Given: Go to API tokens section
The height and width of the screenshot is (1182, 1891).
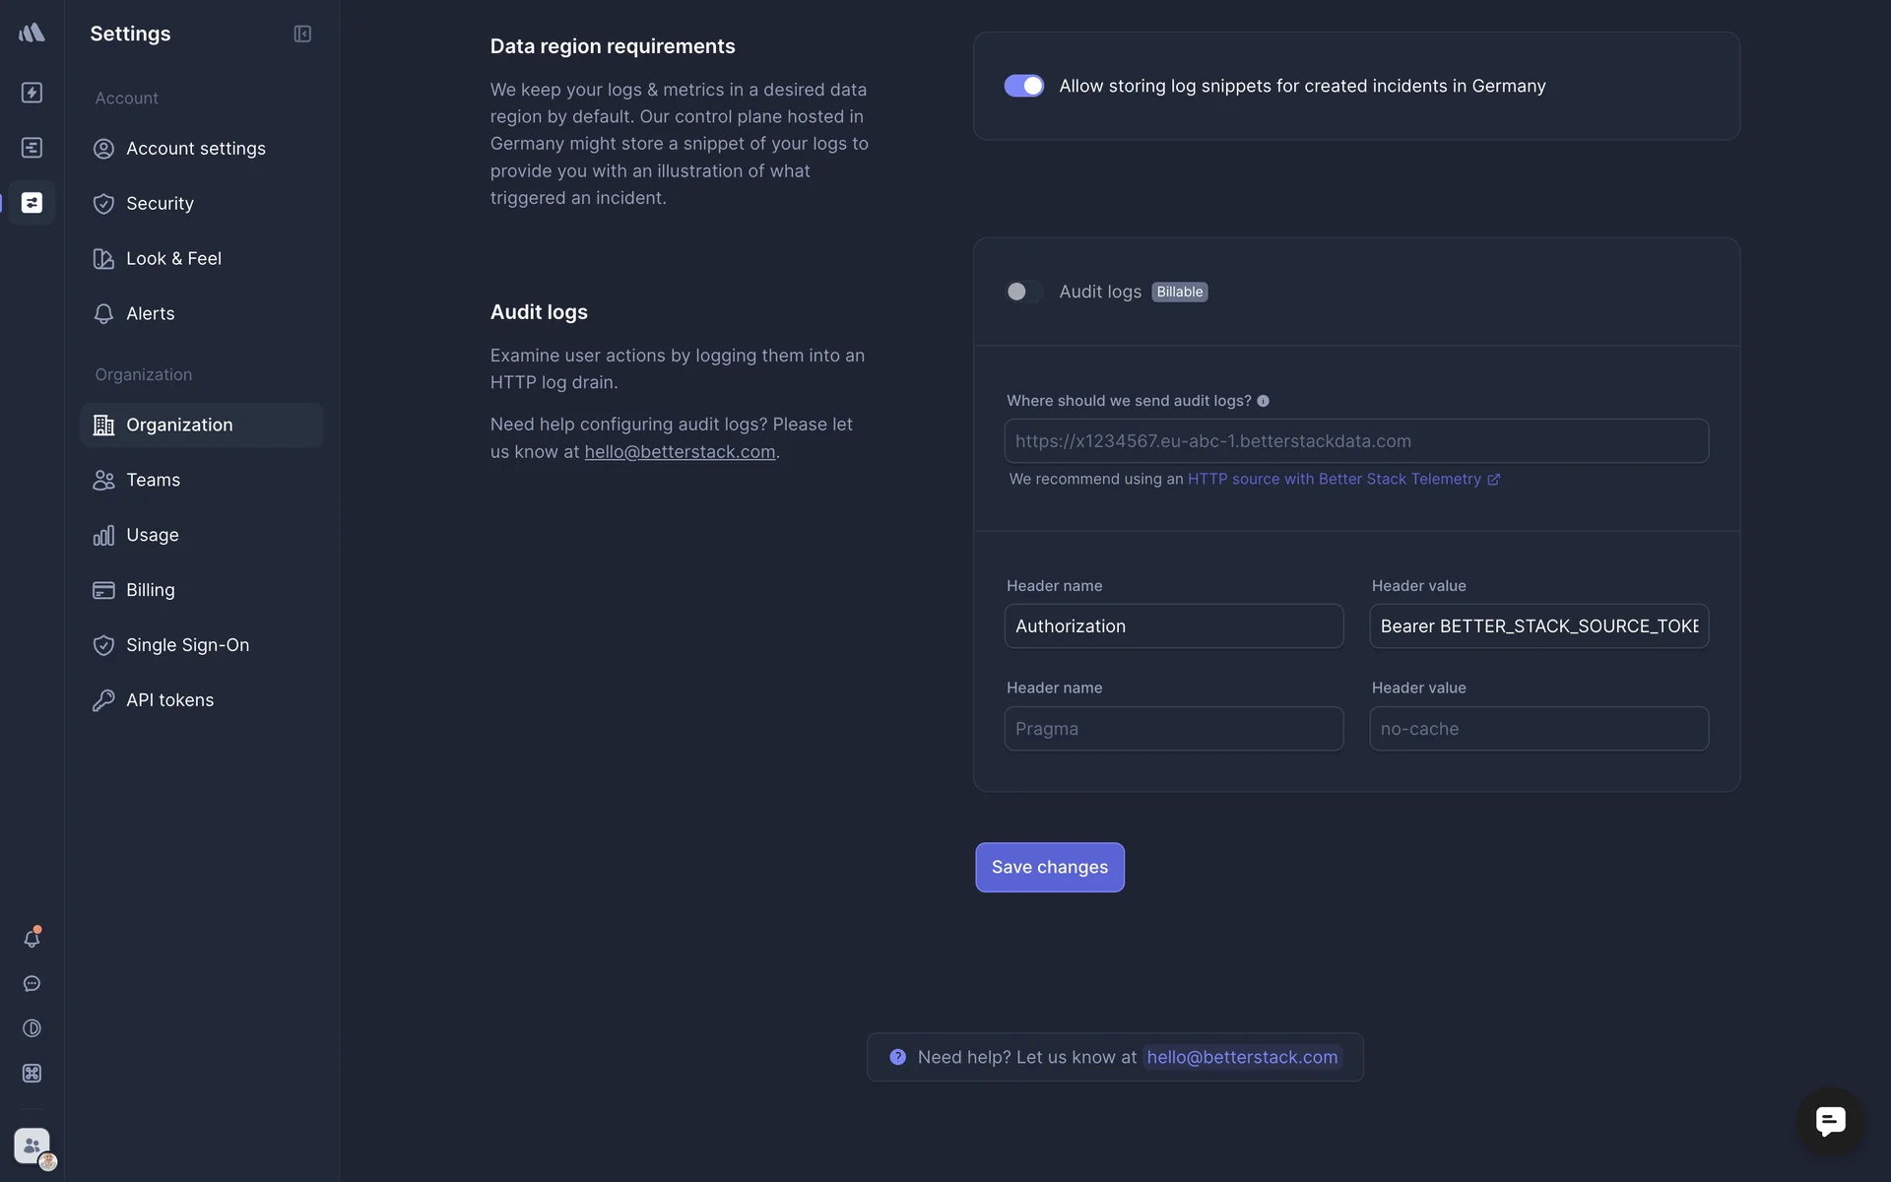Looking at the screenshot, I should [x=169, y=700].
